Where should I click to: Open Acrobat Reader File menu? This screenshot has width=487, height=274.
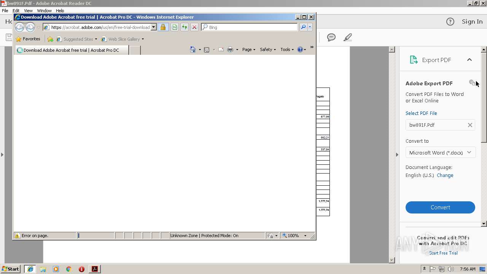click(x=5, y=11)
